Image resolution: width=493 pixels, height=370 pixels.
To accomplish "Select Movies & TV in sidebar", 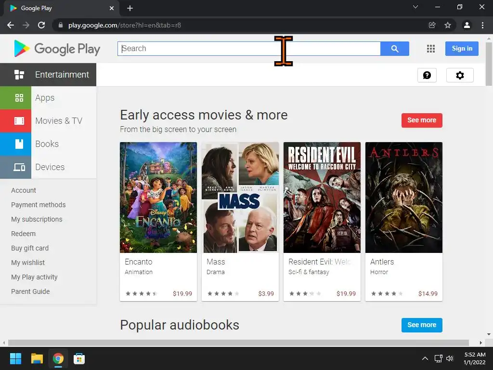I will 59,121.
